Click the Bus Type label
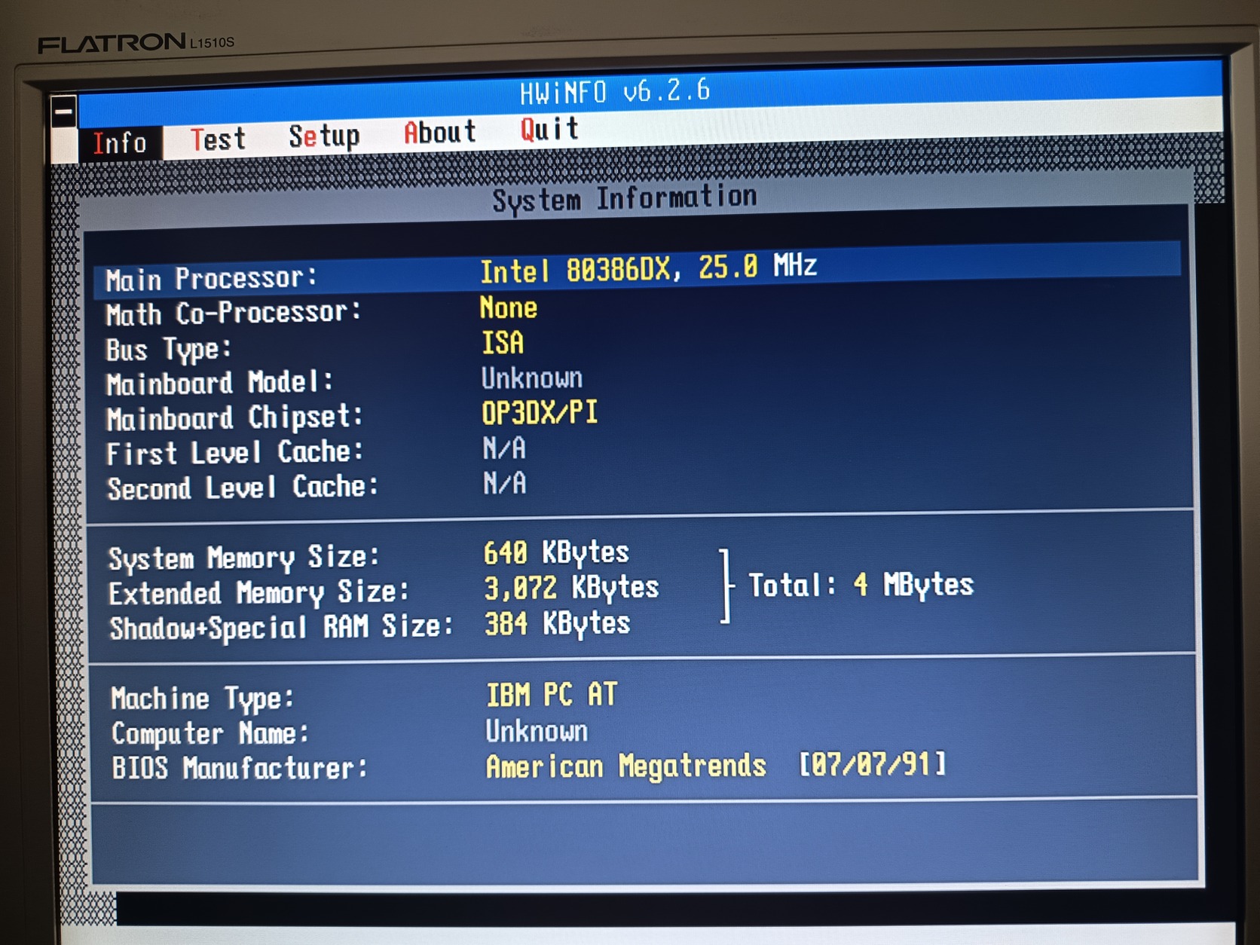Image resolution: width=1260 pixels, height=945 pixels. tap(168, 350)
